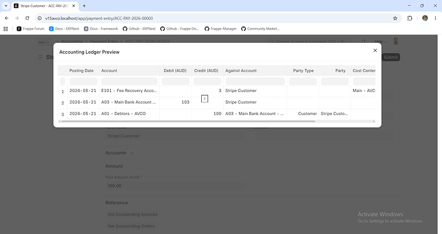Click the Stripe Custo... party cell
Screen dimensions: 442x234
tap(334, 114)
